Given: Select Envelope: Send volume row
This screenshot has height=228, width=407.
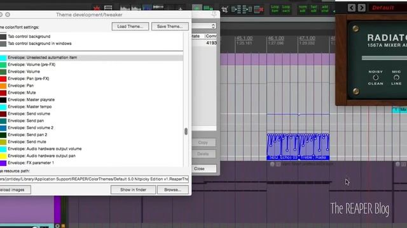Looking at the screenshot, I should point(92,114).
